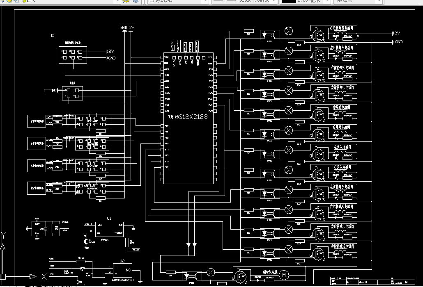Click the X axis label of the UCS

coord(44,276)
